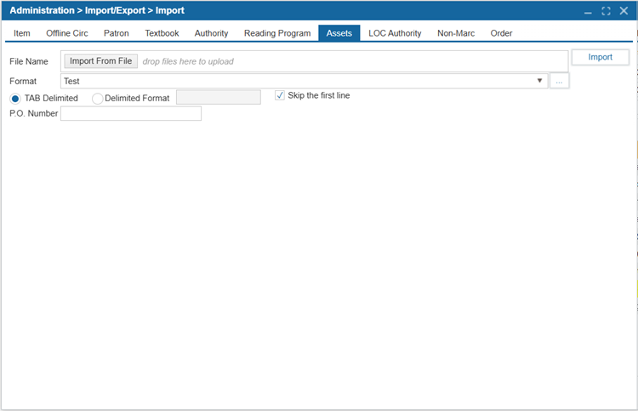Select the Textbook tab
This screenshot has height=411, width=638.
[162, 33]
